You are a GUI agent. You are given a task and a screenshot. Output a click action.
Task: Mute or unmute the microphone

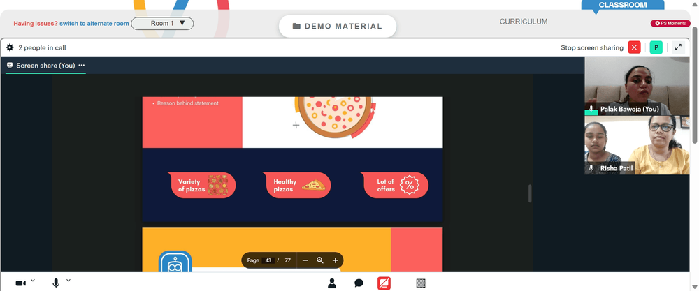pyautogui.click(x=56, y=283)
